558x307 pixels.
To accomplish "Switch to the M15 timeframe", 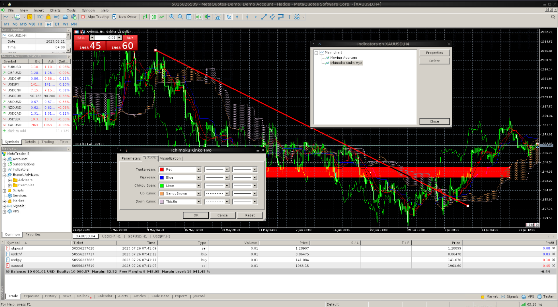I will pos(23,24).
